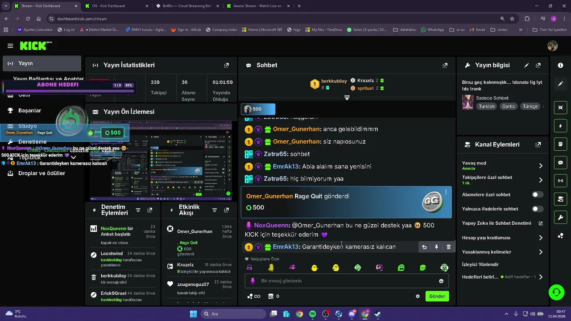Click the taskbar Ara search box
571x321 pixels.
click(x=233, y=314)
